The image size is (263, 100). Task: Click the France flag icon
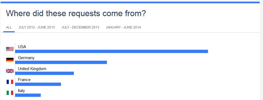10,82
